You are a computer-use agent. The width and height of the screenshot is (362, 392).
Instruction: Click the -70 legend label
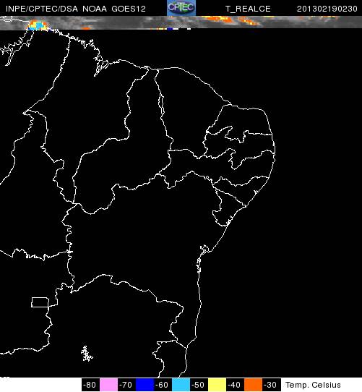tap(126, 385)
